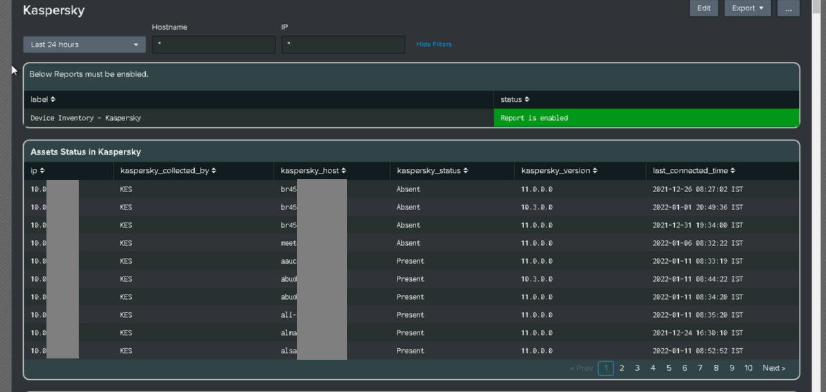Click timestamp 2022-01-01 20:49:36 IST
This screenshot has width=826, height=392.
(698, 207)
